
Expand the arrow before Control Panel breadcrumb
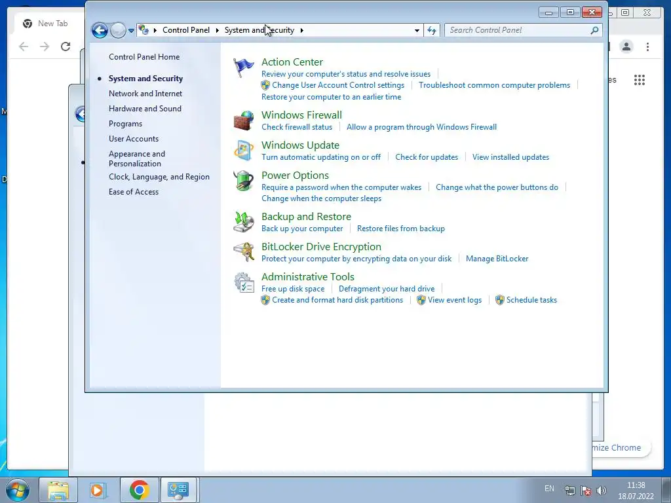pos(155,30)
